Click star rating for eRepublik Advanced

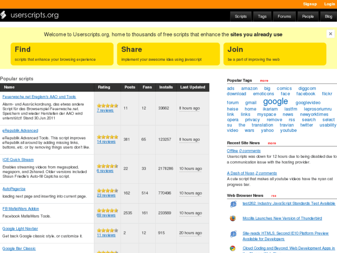tap(107, 137)
